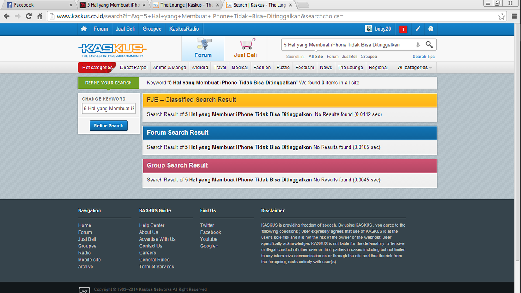Click the Change Keyword input field
The height and width of the screenshot is (293, 521).
pyautogui.click(x=109, y=109)
